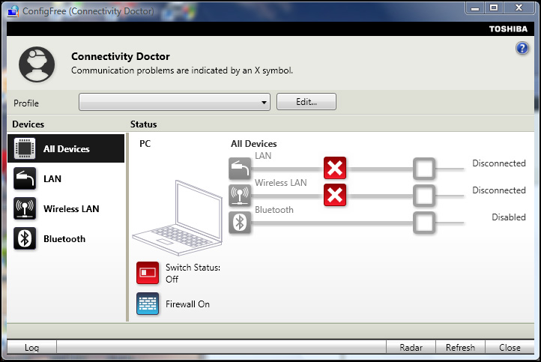Screen dimensions: 541x362
Task: Click gray Bluetooth icon in status diagram
Action: (x=240, y=223)
